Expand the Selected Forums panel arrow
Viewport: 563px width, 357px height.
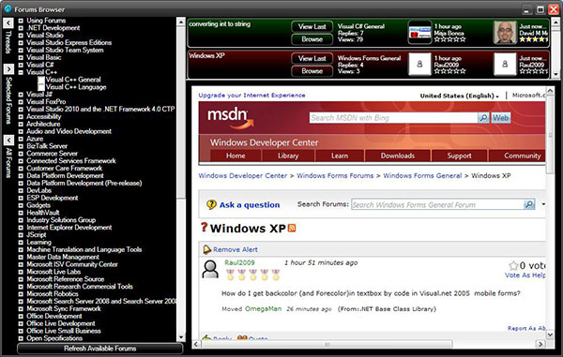pos(8,68)
